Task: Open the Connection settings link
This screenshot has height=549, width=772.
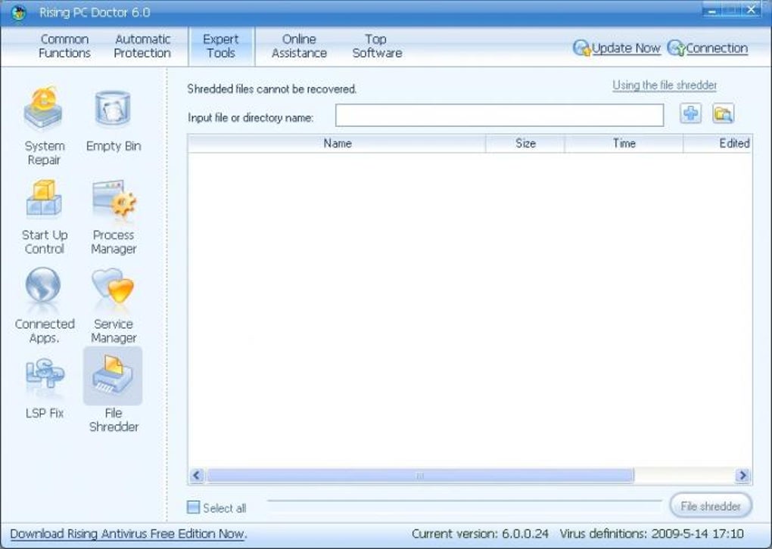Action: point(714,48)
